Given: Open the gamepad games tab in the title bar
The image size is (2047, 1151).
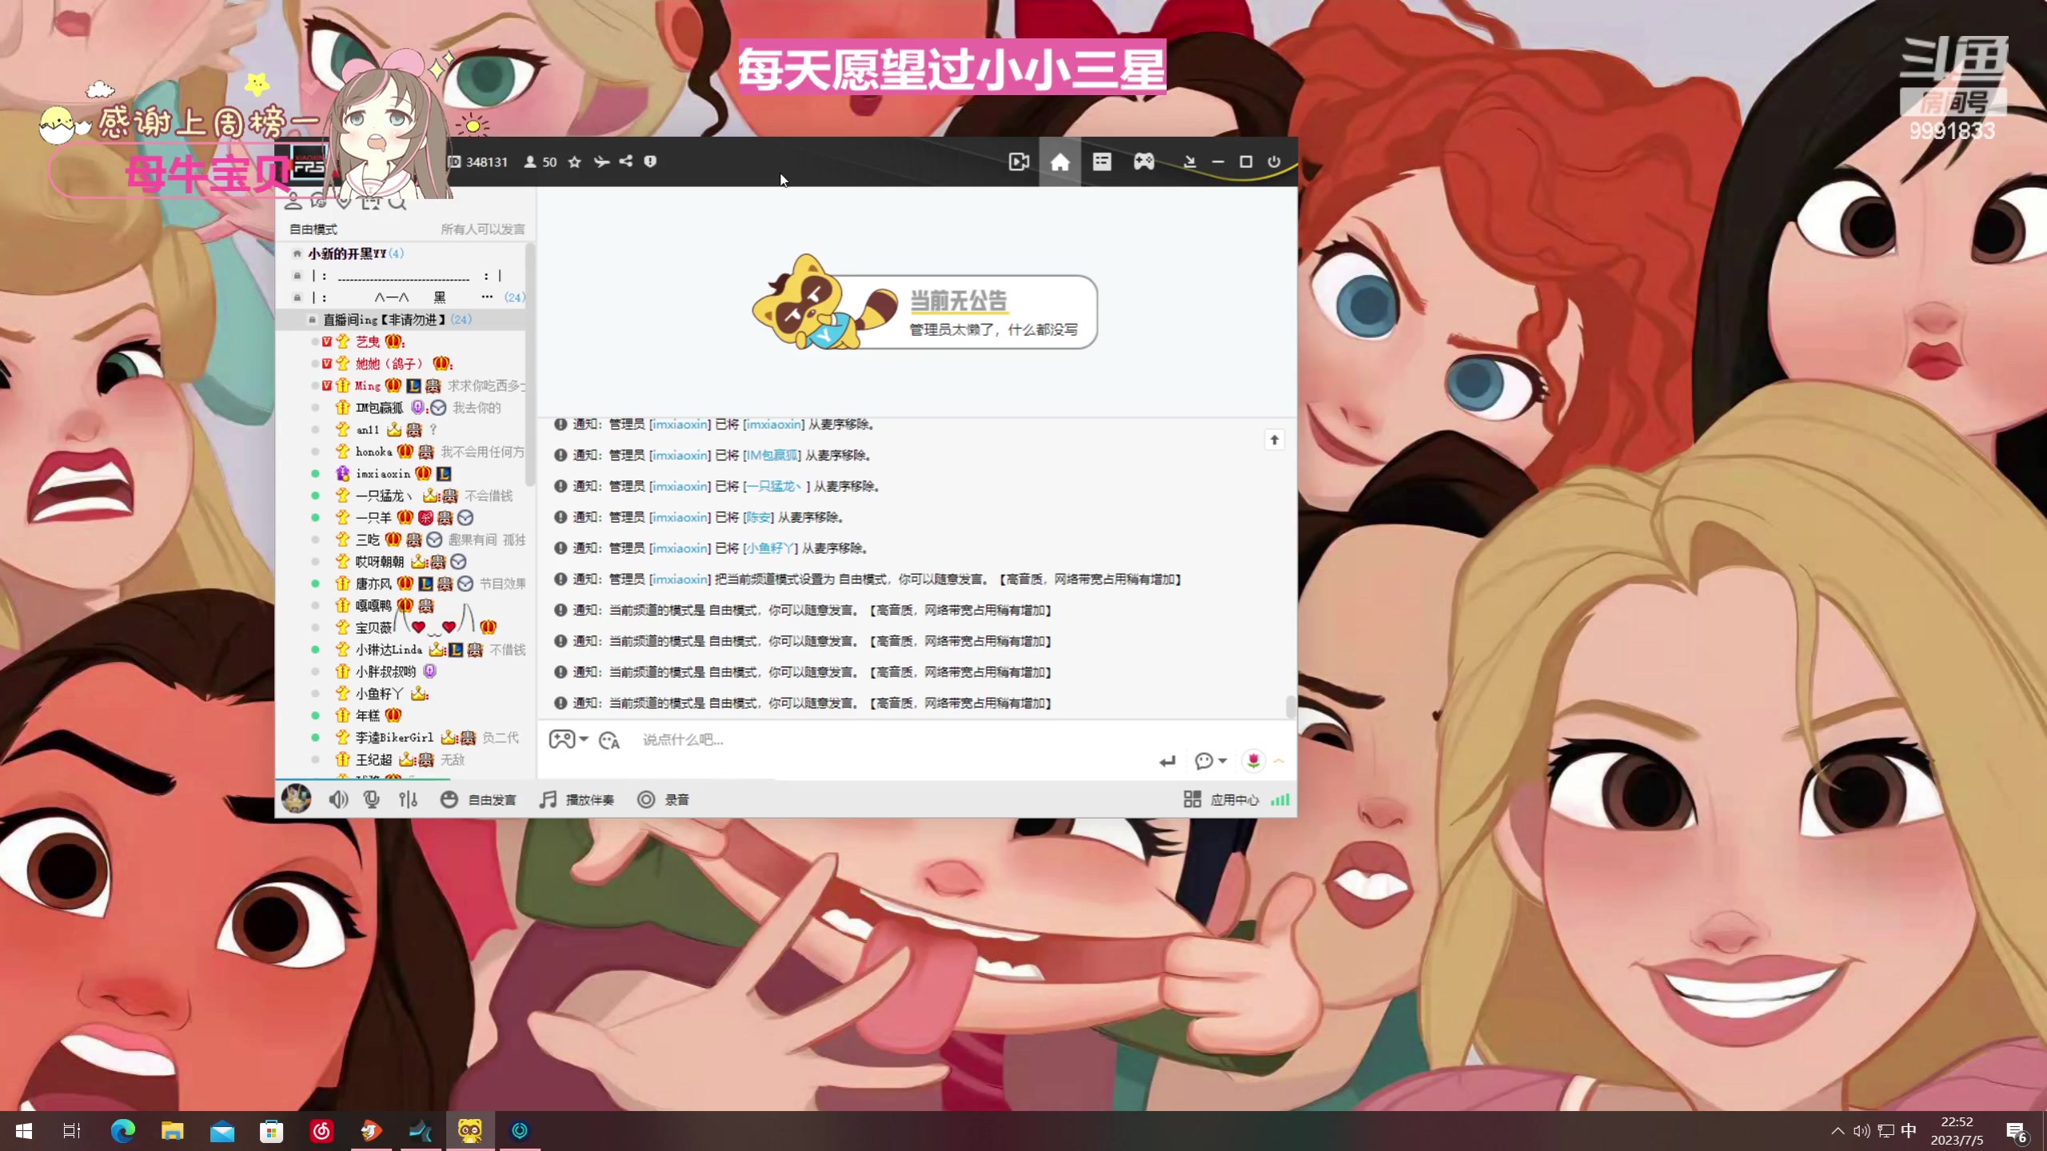Looking at the screenshot, I should [1143, 162].
